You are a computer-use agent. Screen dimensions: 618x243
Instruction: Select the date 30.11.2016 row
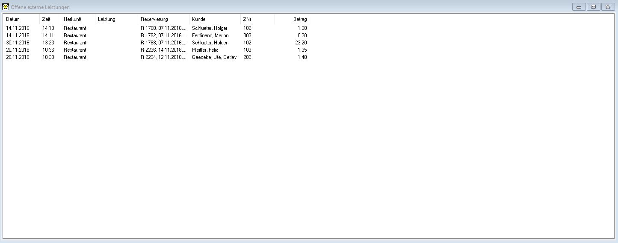coord(156,43)
